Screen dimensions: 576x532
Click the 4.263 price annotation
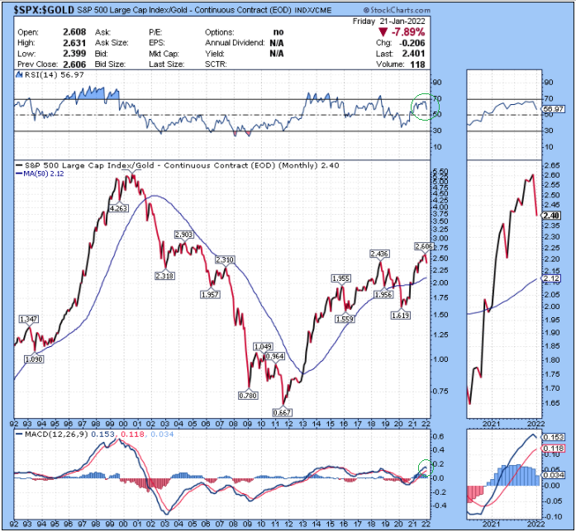tap(118, 208)
